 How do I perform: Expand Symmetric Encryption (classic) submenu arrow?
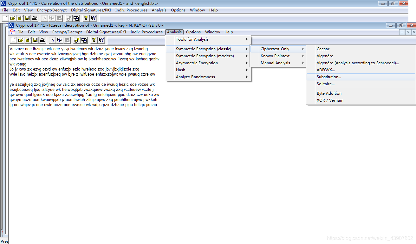coord(247,49)
